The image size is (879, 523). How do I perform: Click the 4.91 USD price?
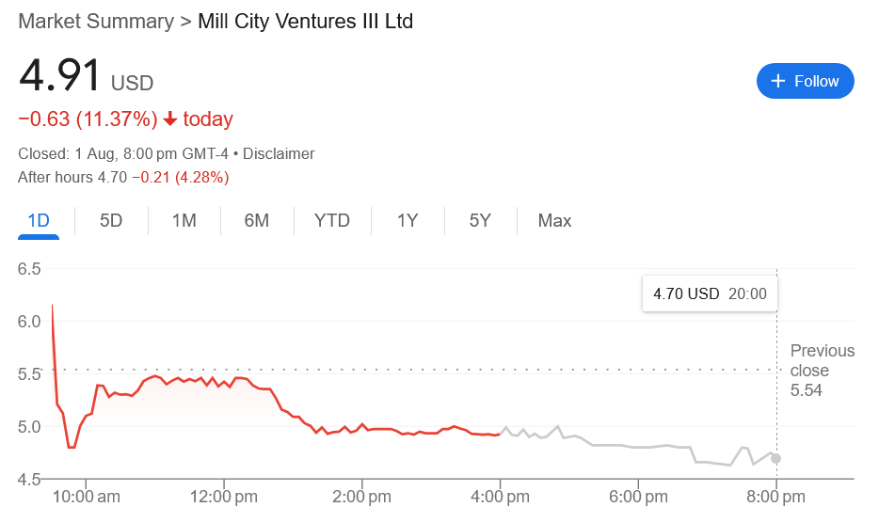click(85, 77)
